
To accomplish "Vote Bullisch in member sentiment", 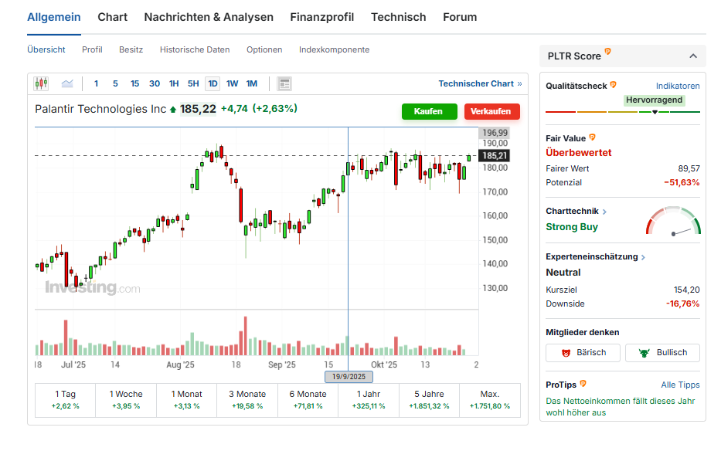I will pyautogui.click(x=662, y=353).
